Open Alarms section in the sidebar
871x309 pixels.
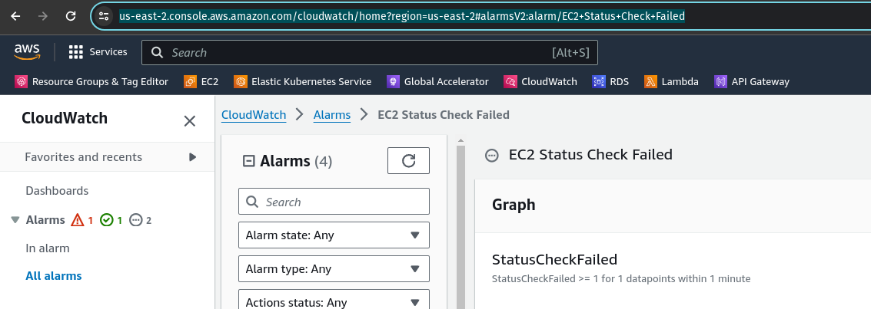(x=45, y=220)
